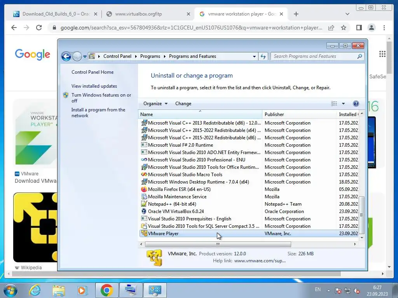Refresh the Programs and Features address bar
Screen dimensions: 398x298
(263, 56)
